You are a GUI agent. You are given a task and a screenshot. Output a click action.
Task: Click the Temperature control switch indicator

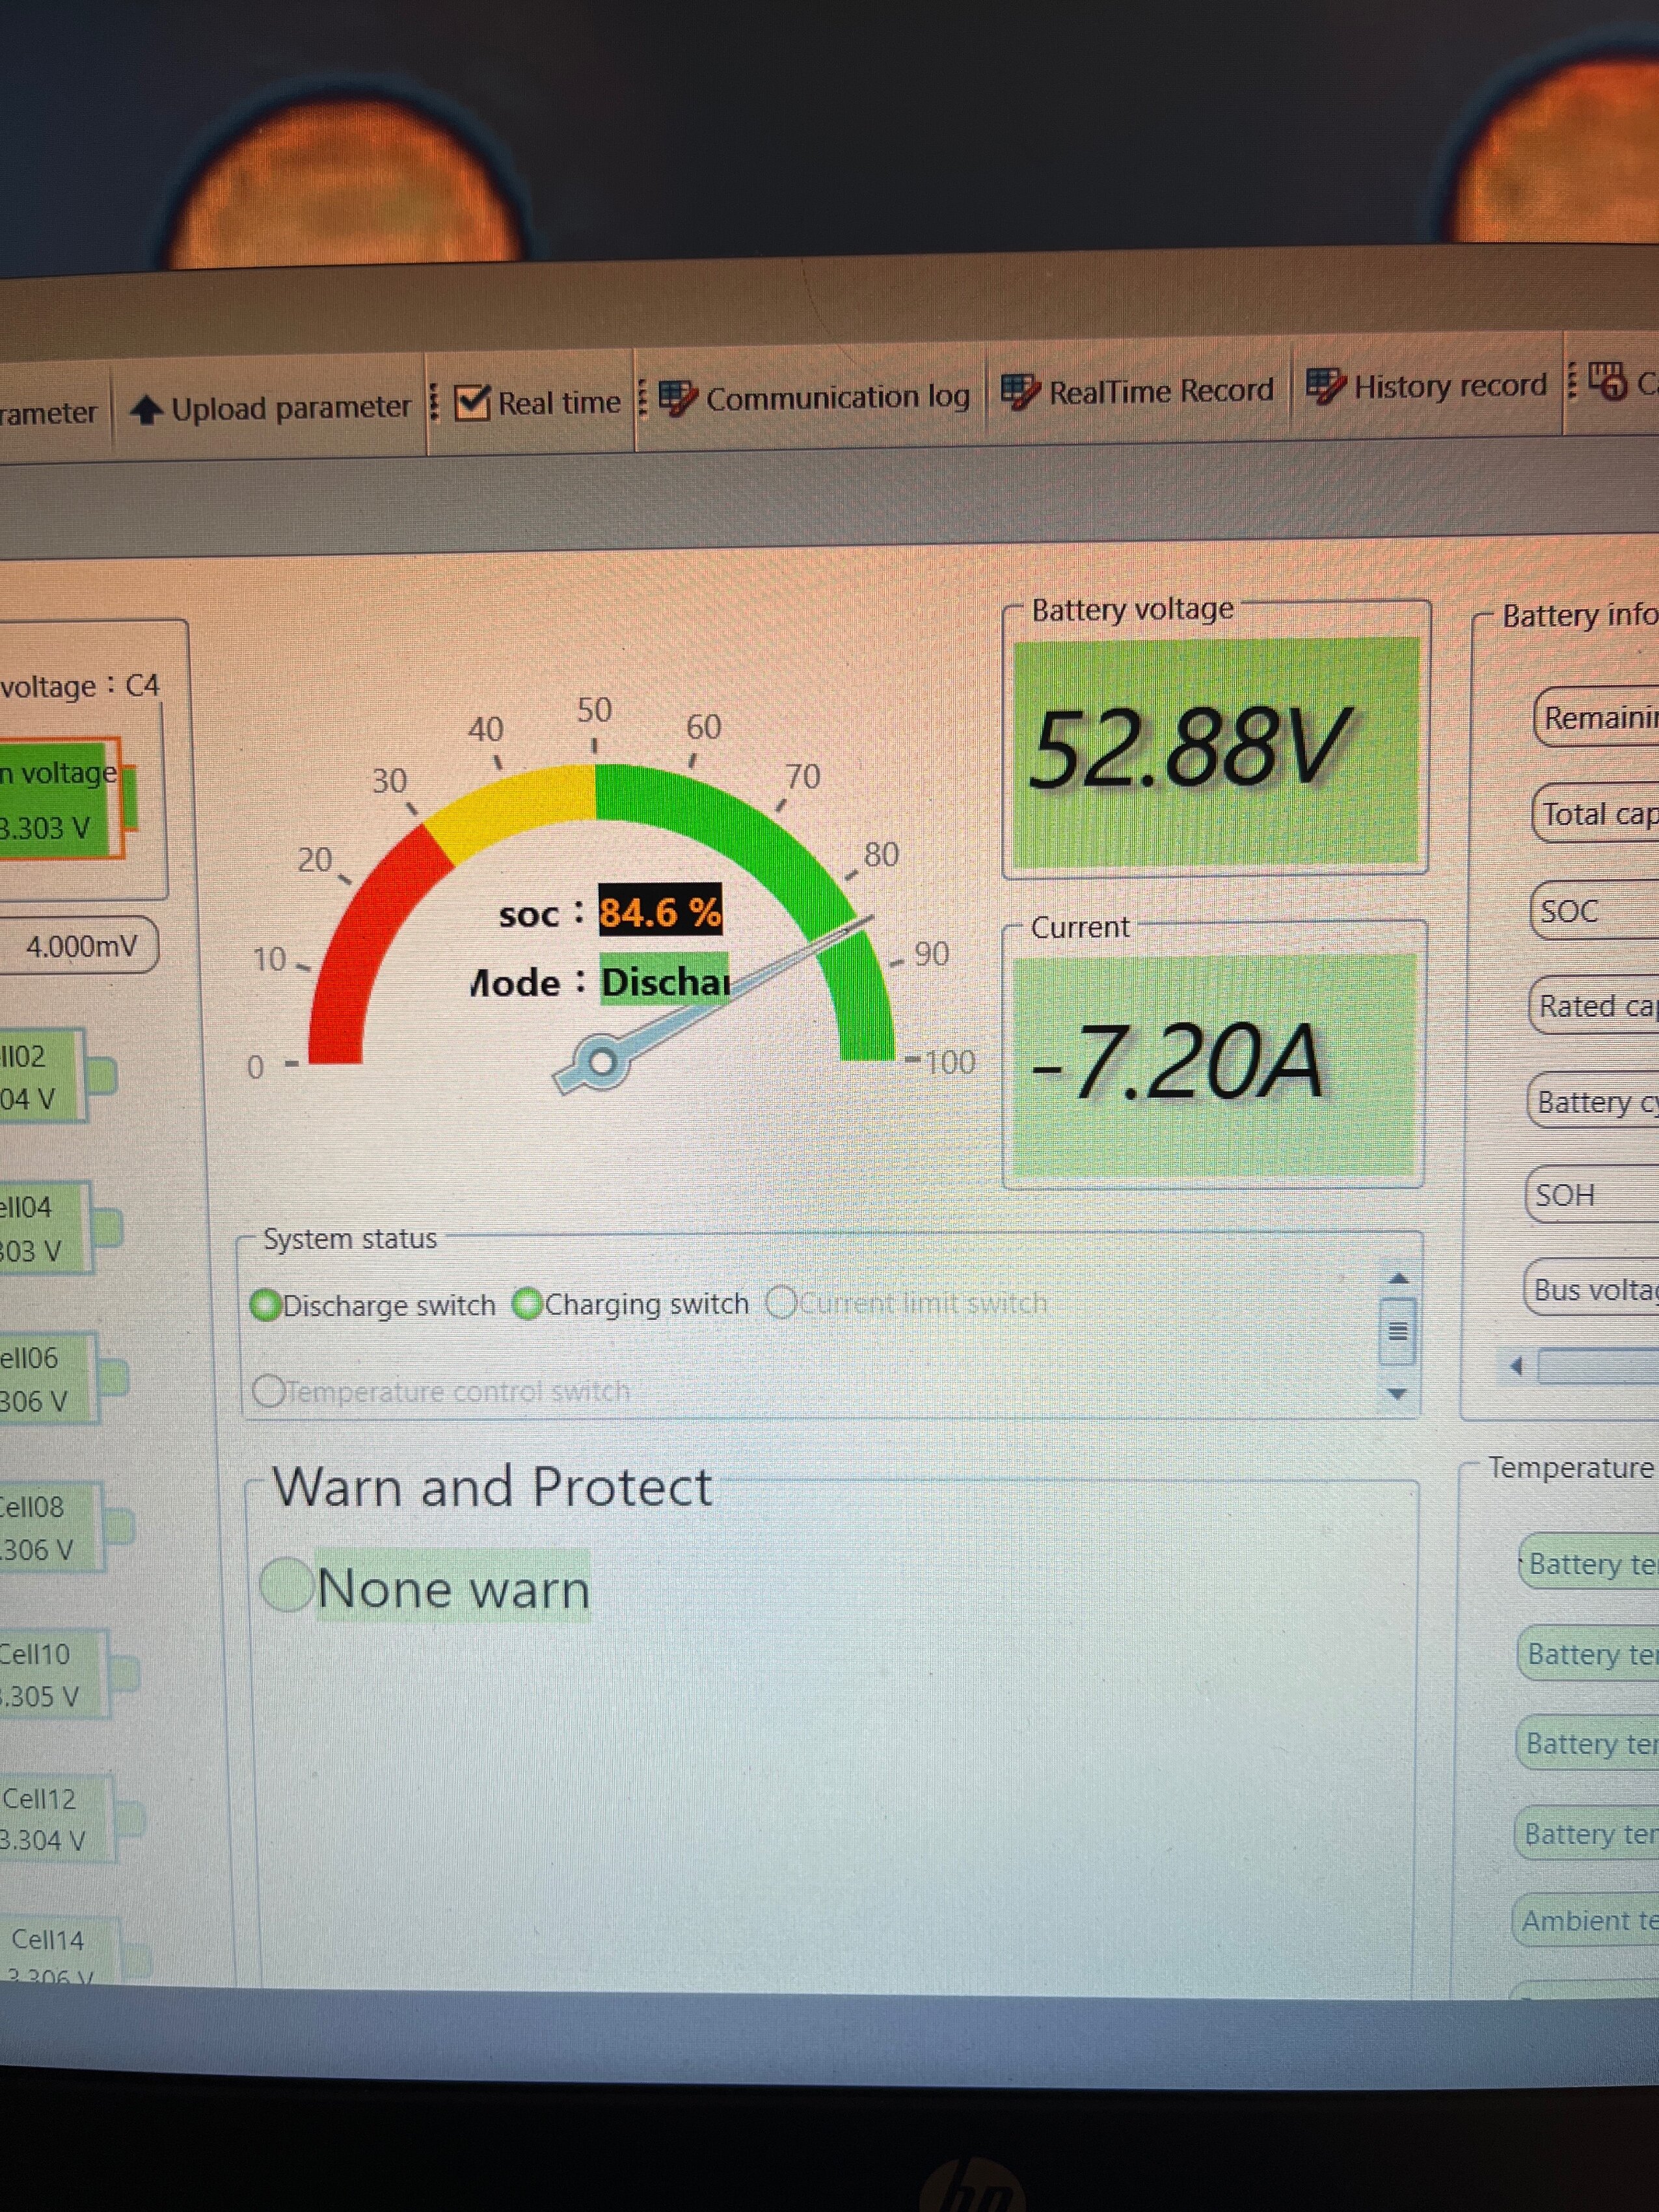pos(268,1391)
